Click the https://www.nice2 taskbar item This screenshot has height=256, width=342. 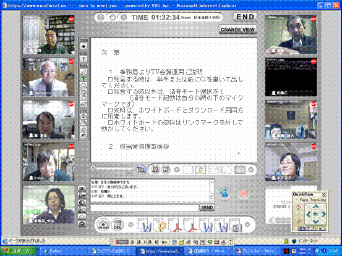(x=160, y=251)
